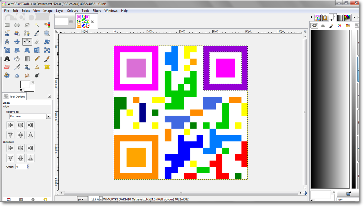Image resolution: width=364 pixels, height=207 pixels.
Task: Activate the Rotate tool
Action: (x=47, y=42)
